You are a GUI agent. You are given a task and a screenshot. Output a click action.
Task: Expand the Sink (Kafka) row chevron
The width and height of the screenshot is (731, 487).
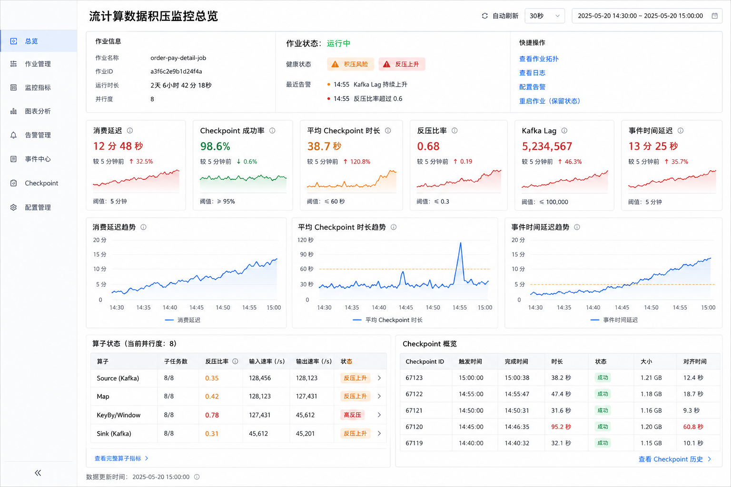click(x=379, y=433)
